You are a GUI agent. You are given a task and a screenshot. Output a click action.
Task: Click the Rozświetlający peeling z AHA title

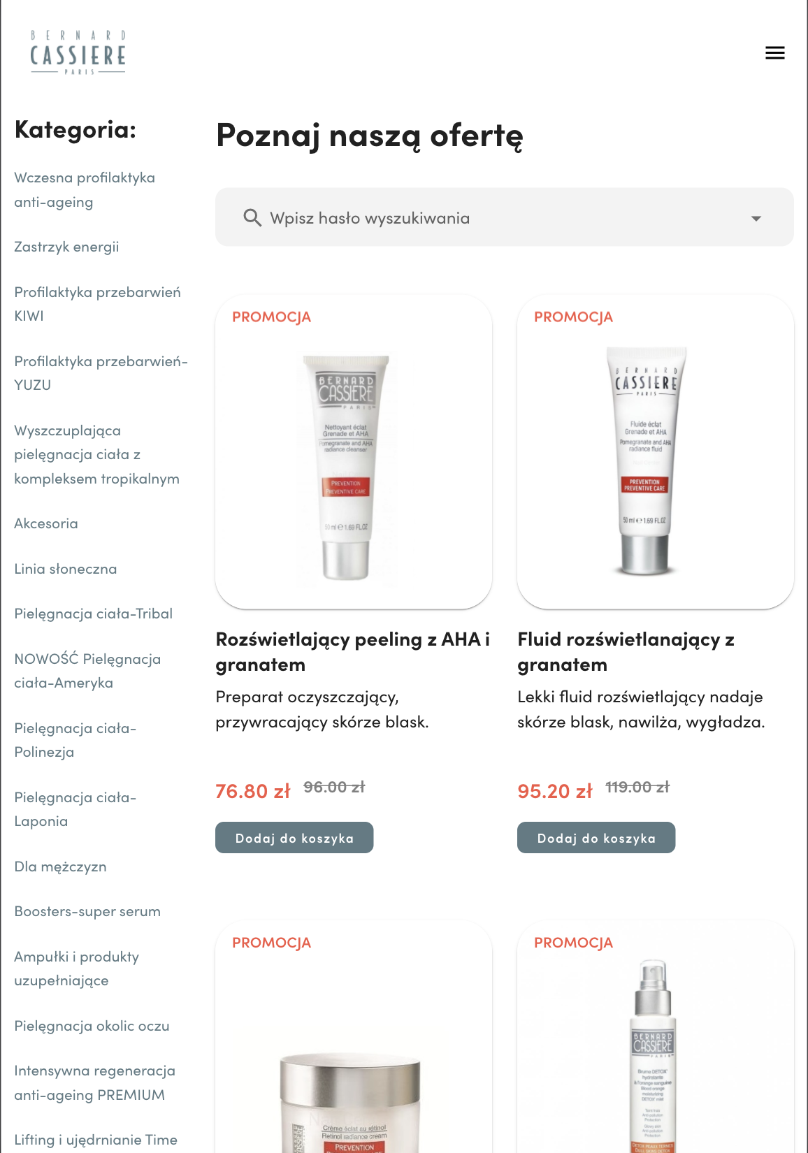point(353,651)
